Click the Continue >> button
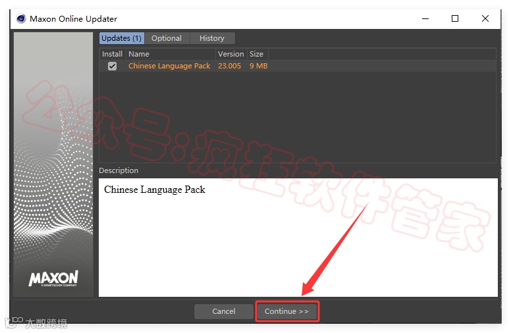The height and width of the screenshot is (333, 511). 287,311
